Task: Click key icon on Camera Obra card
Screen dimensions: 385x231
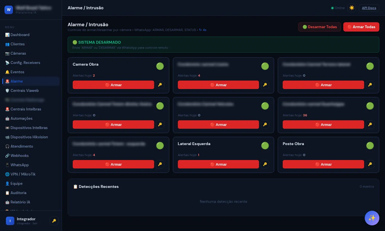Action: pyautogui.click(x=160, y=85)
